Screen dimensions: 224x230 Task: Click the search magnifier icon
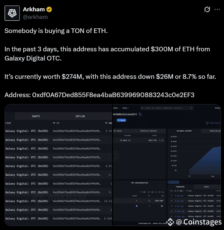(x=142, y=108)
